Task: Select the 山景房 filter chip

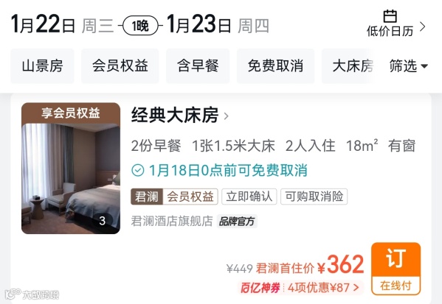Action: point(42,66)
